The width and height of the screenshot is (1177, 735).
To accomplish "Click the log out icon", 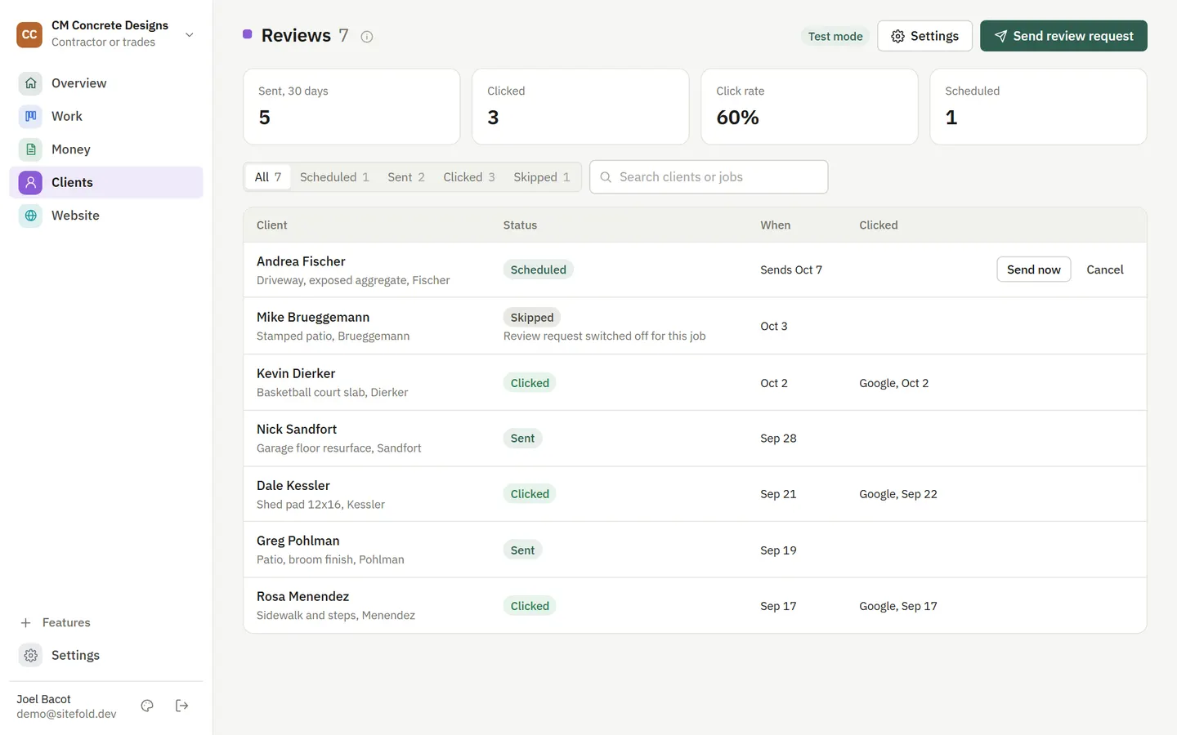I will [x=182, y=706].
